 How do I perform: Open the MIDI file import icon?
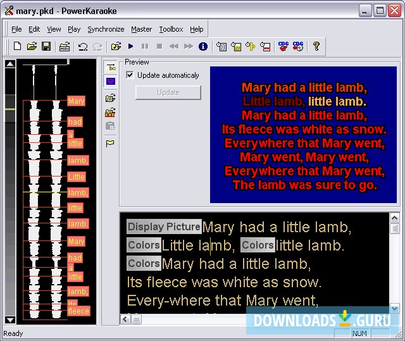click(65, 46)
